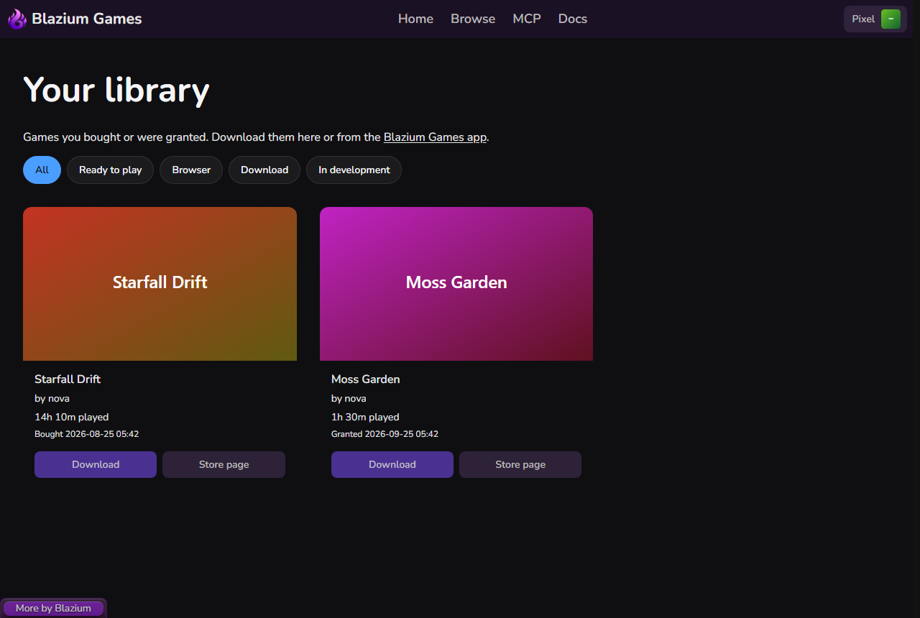Filter library by Ready to play
Screen dimensions: 920x618
(110, 170)
